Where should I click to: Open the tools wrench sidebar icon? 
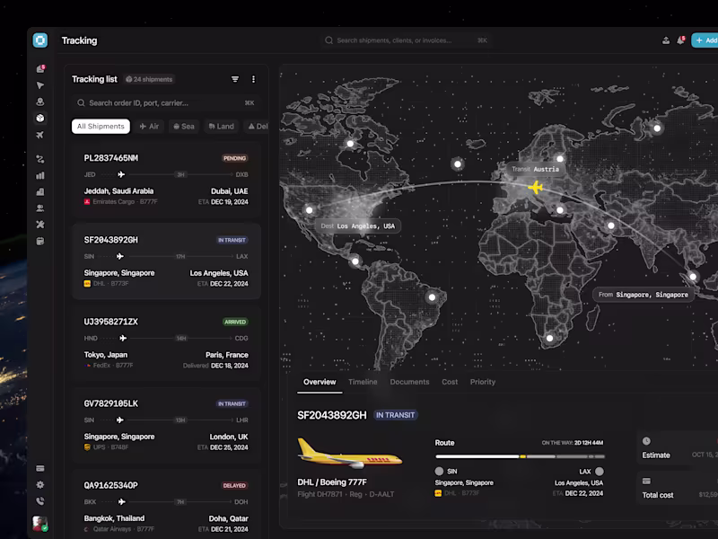point(40,225)
